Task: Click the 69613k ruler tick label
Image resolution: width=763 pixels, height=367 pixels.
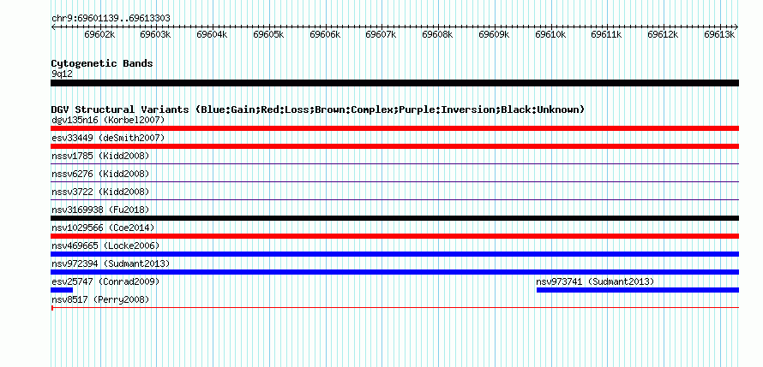Action: point(719,34)
